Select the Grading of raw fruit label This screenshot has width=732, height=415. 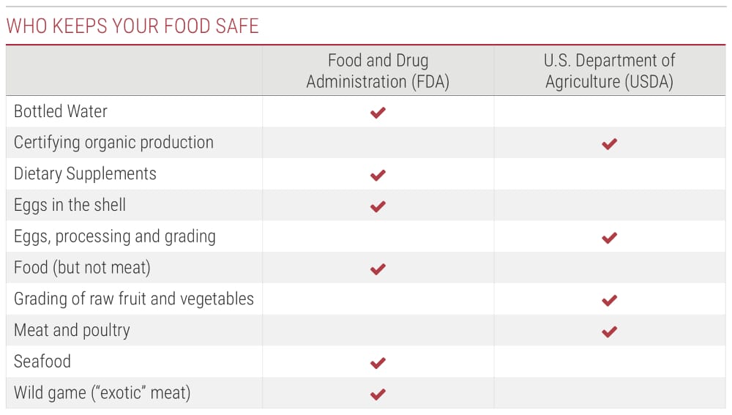tap(134, 299)
